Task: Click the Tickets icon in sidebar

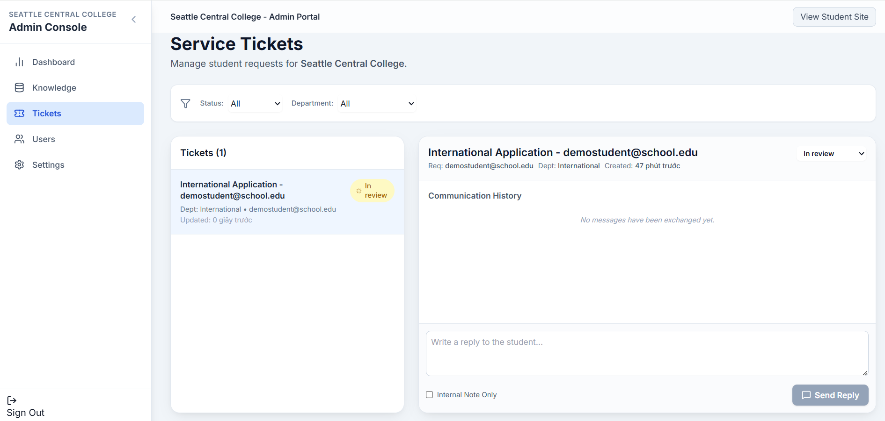Action: (x=19, y=114)
